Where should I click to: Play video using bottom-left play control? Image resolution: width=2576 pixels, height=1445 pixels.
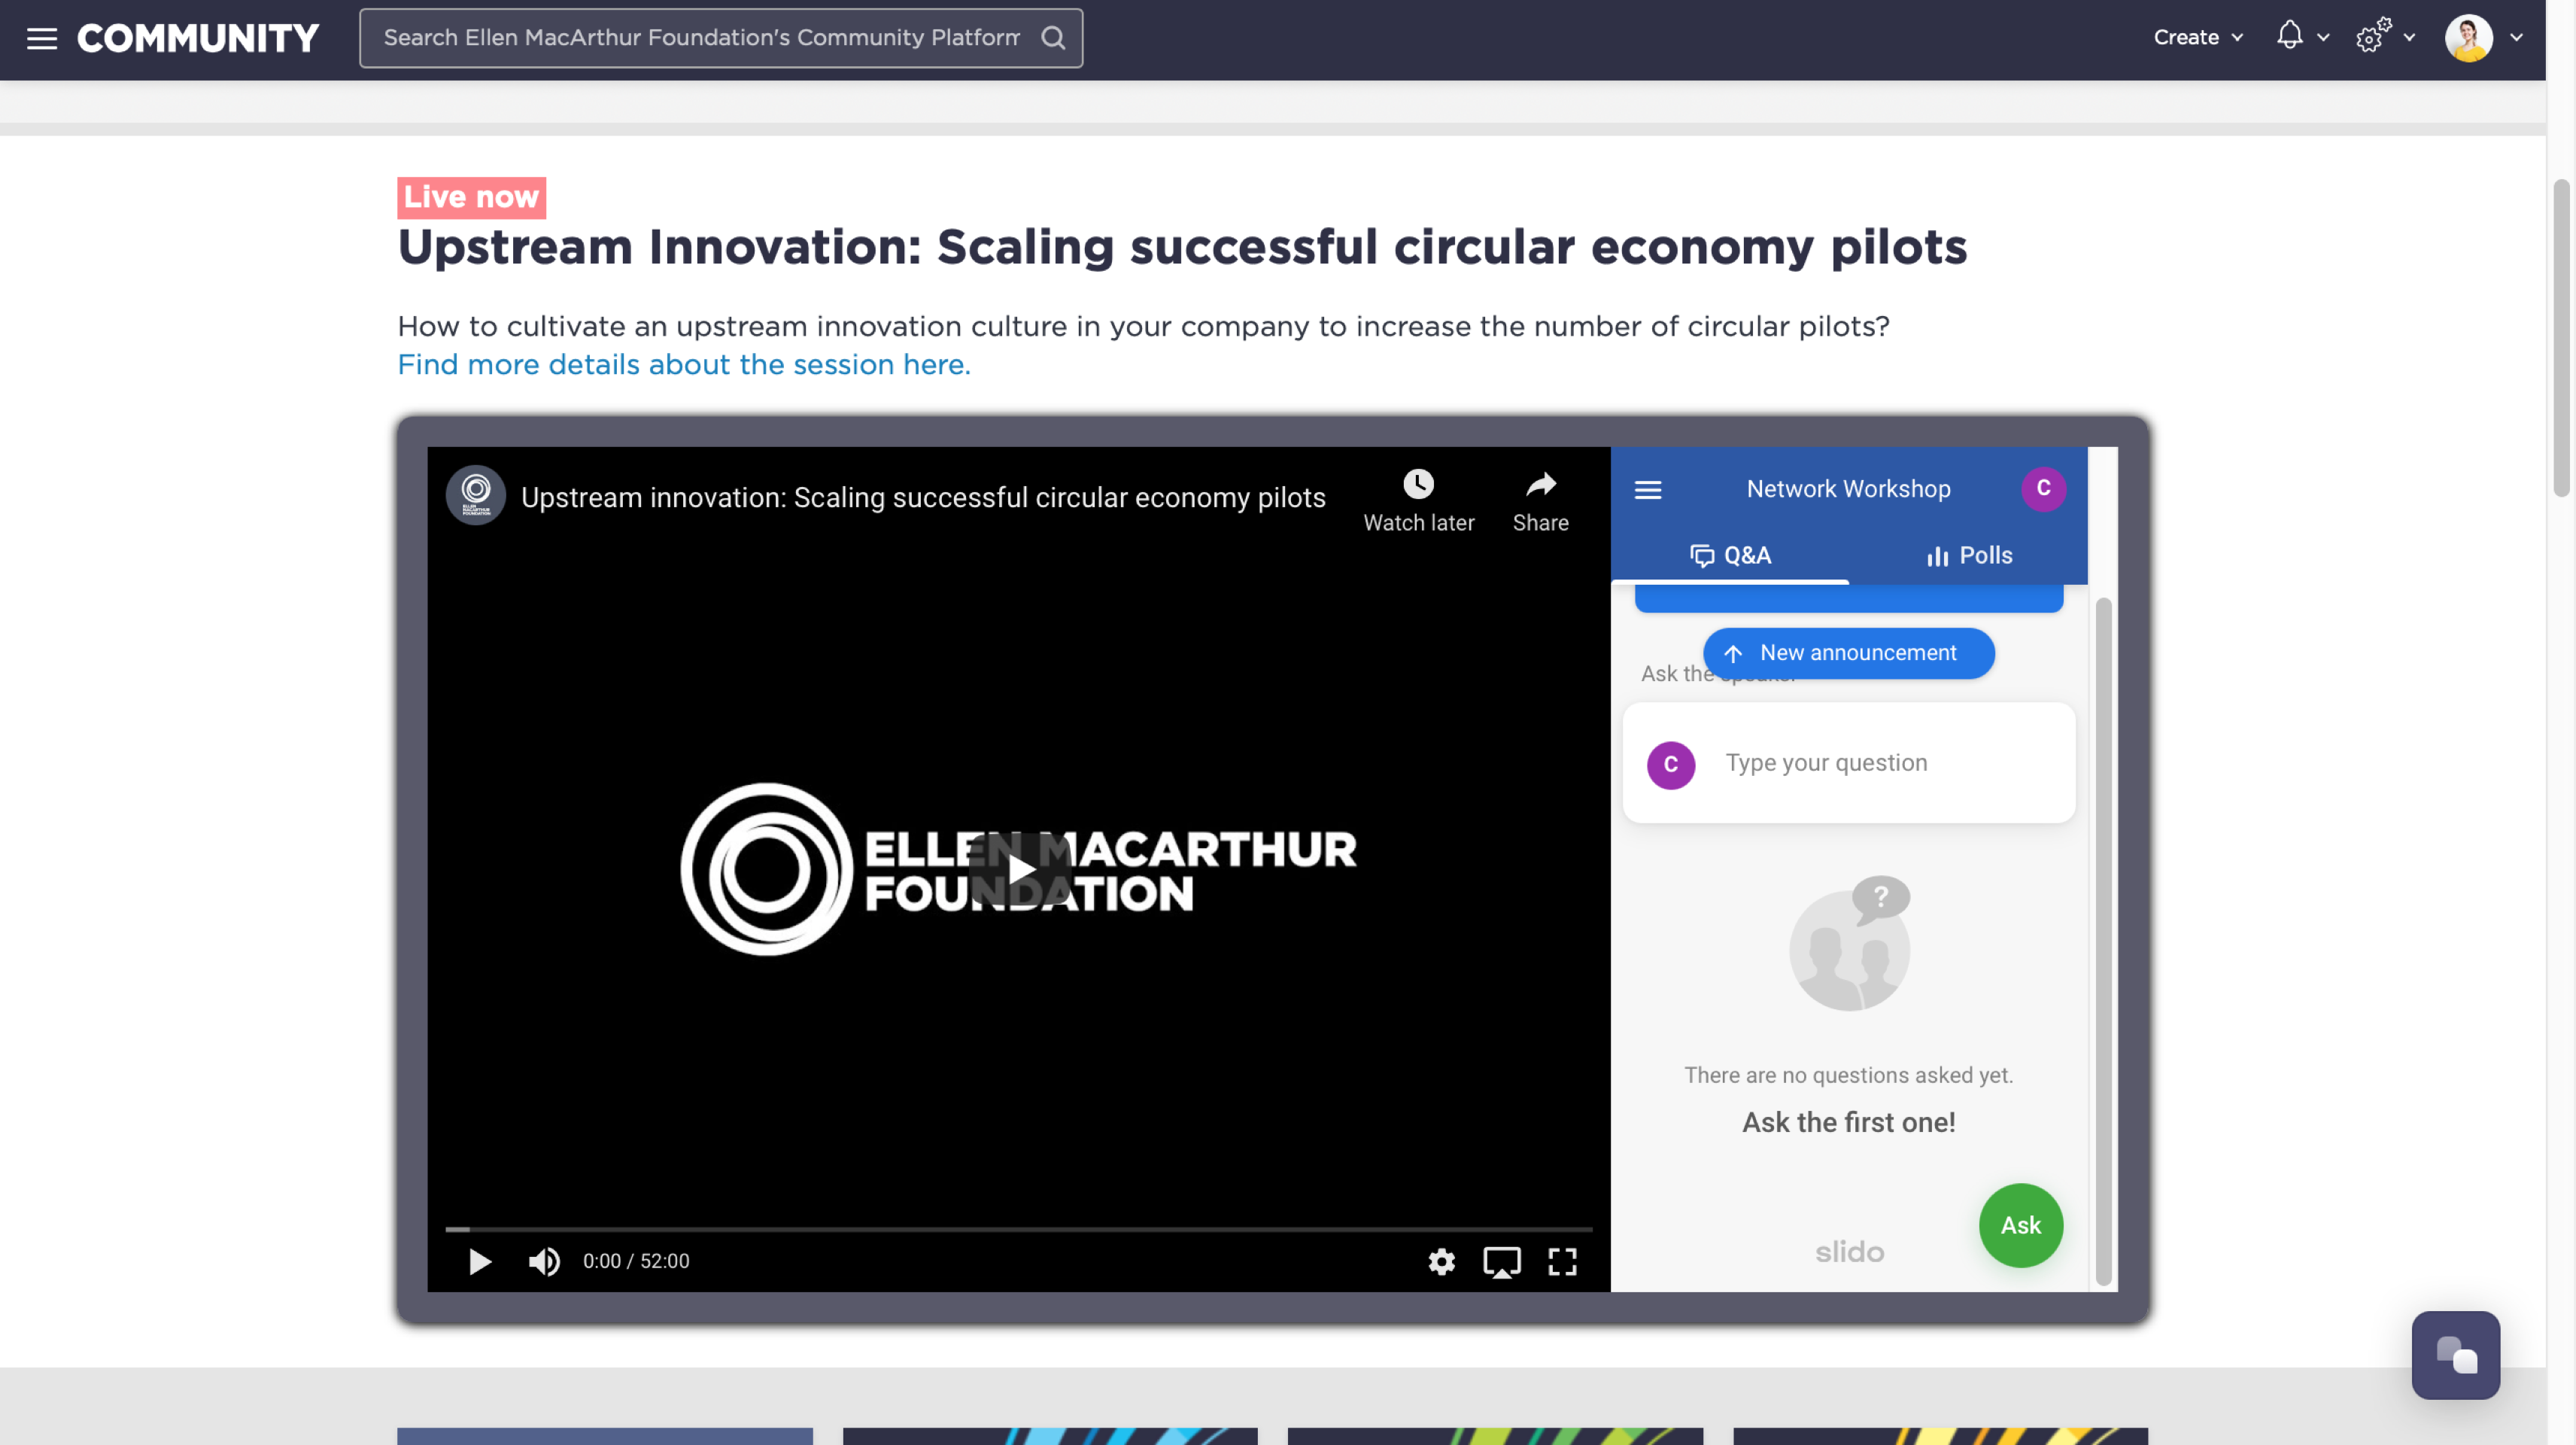480,1261
